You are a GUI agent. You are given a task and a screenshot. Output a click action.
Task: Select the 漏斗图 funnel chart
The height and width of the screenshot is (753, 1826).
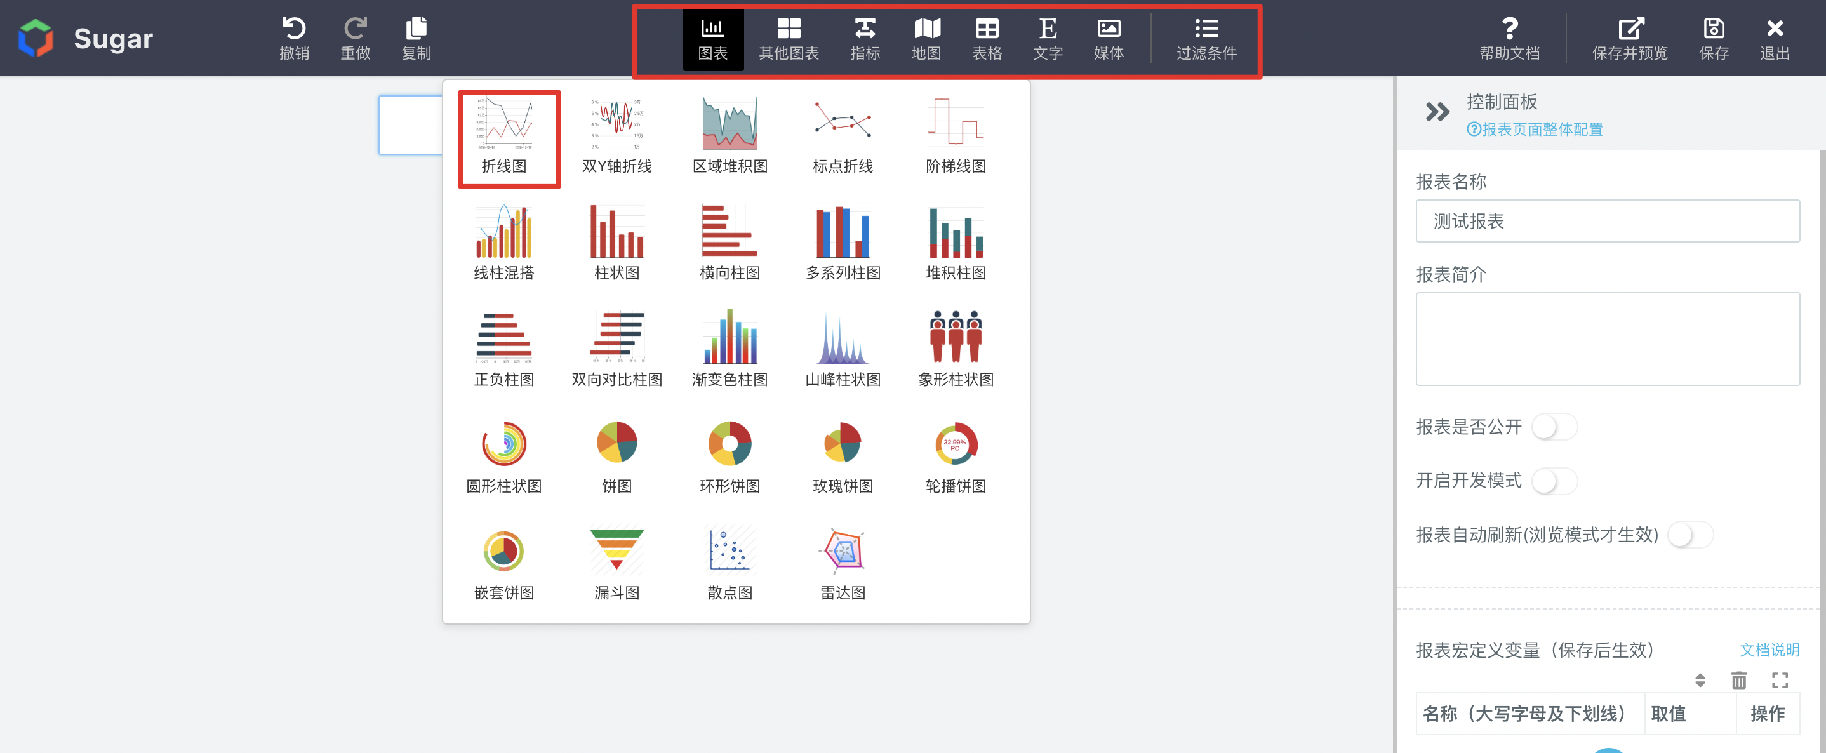click(x=616, y=564)
